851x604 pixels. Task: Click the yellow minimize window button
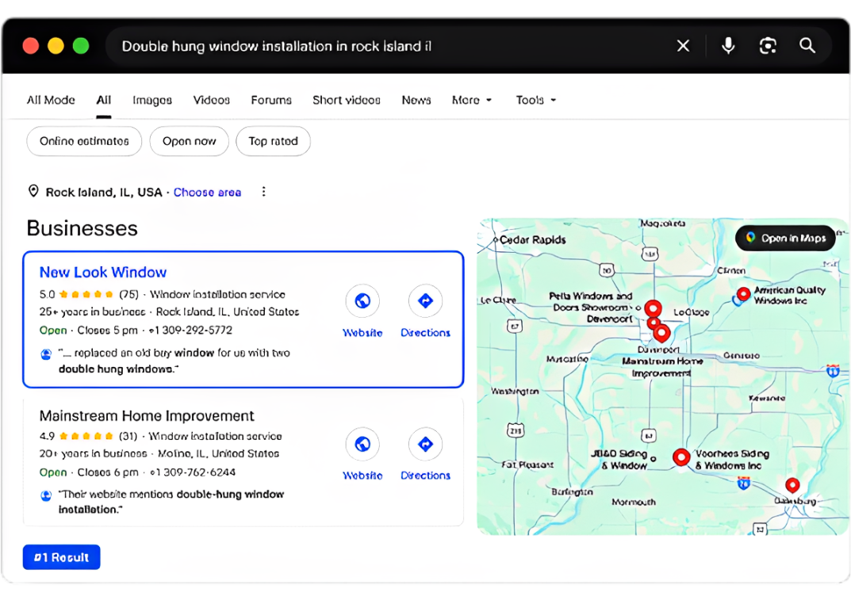click(56, 46)
